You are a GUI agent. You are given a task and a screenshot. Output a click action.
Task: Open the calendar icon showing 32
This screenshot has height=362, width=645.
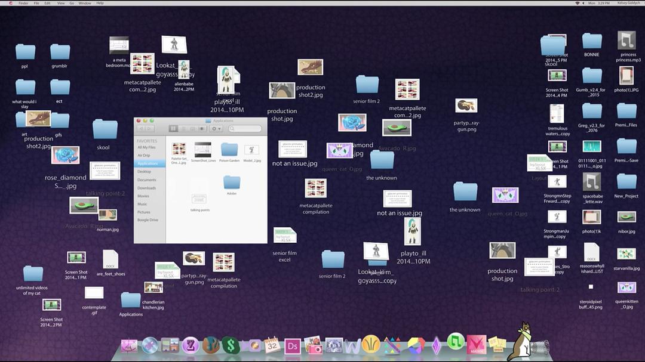pyautogui.click(x=272, y=345)
